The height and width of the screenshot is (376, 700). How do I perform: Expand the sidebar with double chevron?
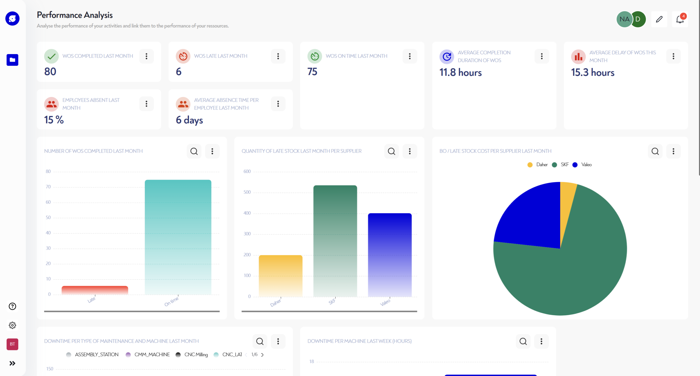pyautogui.click(x=12, y=363)
